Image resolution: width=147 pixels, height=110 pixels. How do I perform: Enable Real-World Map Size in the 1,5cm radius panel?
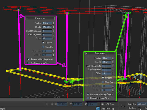[28, 63]
